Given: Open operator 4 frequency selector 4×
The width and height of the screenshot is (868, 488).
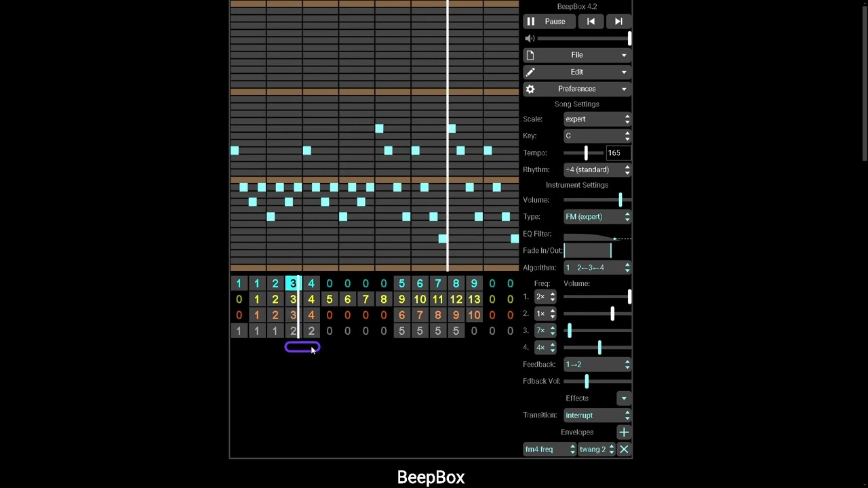Looking at the screenshot, I should click(545, 348).
